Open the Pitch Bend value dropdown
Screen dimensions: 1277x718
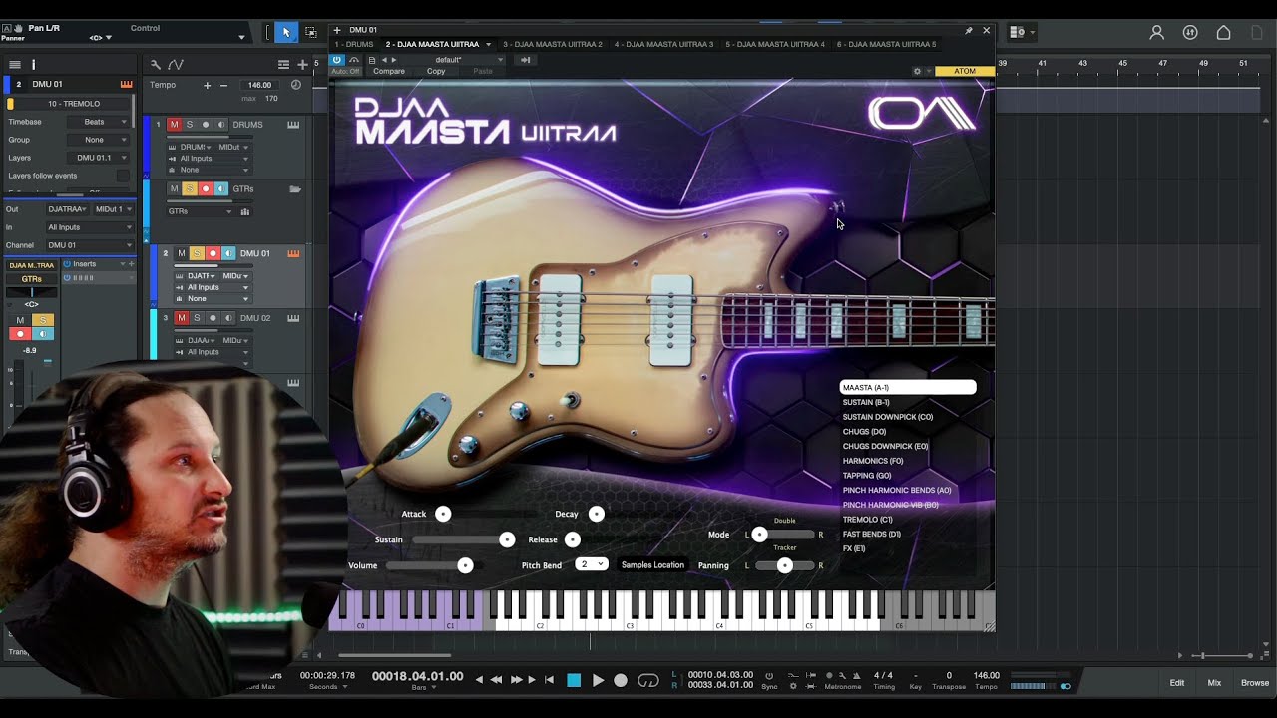pos(592,564)
